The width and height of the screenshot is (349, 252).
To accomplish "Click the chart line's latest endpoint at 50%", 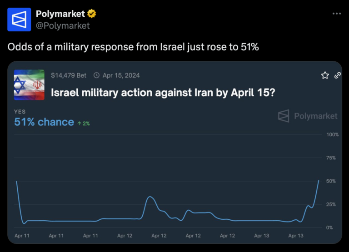I will point(319,181).
